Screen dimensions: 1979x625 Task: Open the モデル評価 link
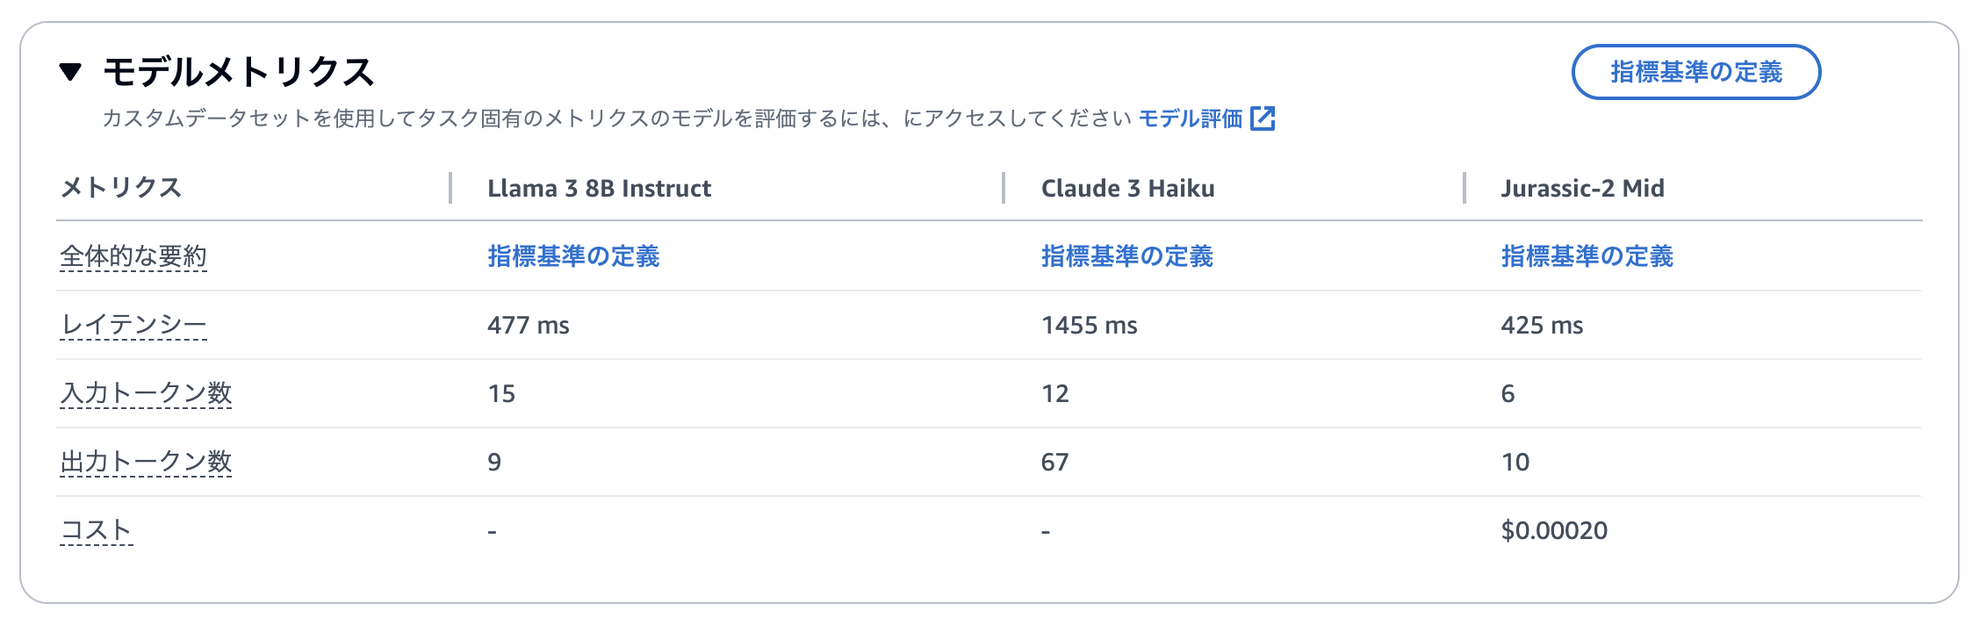(1190, 119)
